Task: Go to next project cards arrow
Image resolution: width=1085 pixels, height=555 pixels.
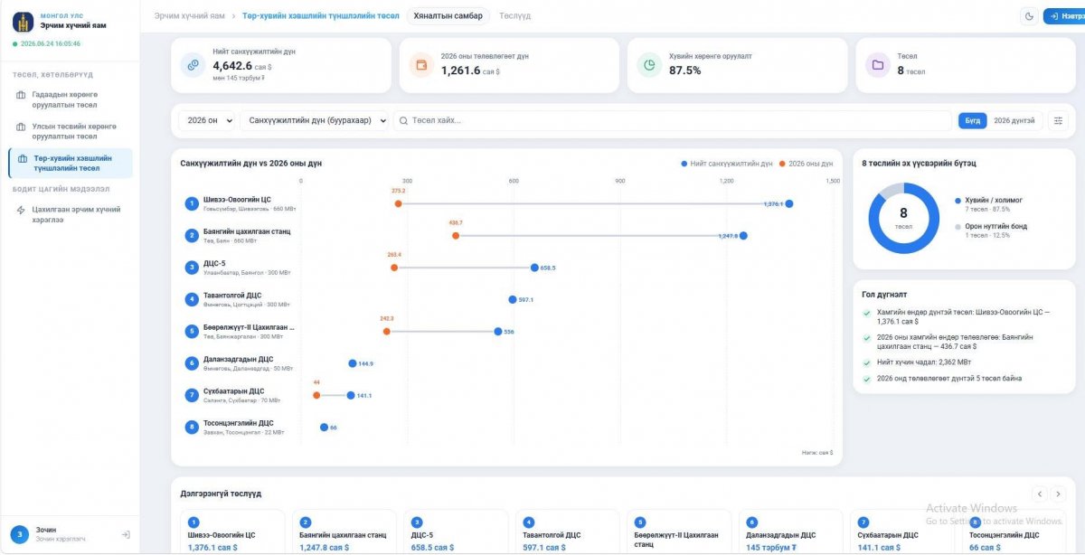Action: (1059, 494)
